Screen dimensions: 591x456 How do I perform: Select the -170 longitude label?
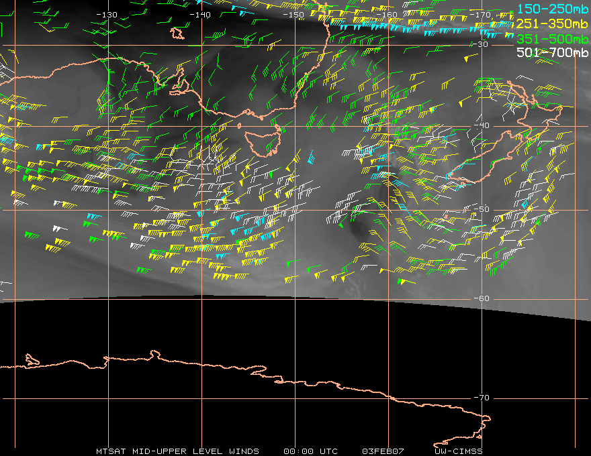point(481,15)
